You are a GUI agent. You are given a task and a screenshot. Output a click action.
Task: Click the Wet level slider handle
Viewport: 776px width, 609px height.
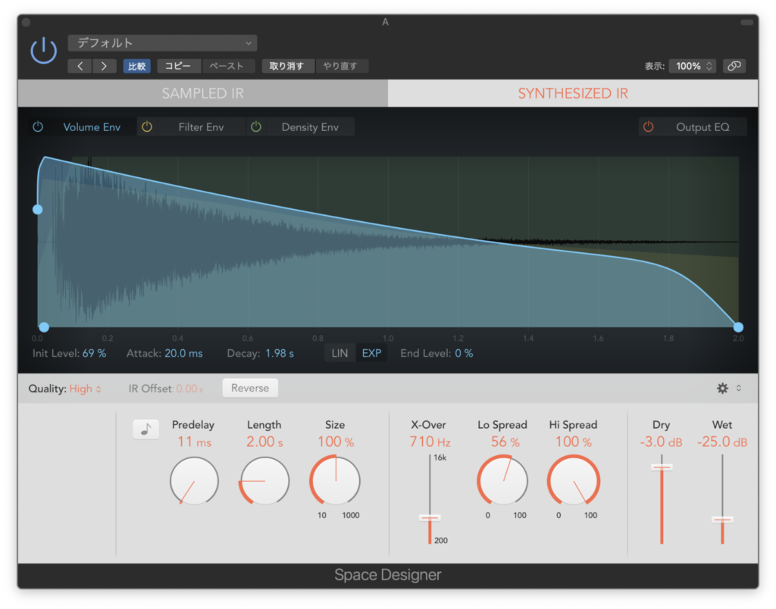[x=722, y=520]
